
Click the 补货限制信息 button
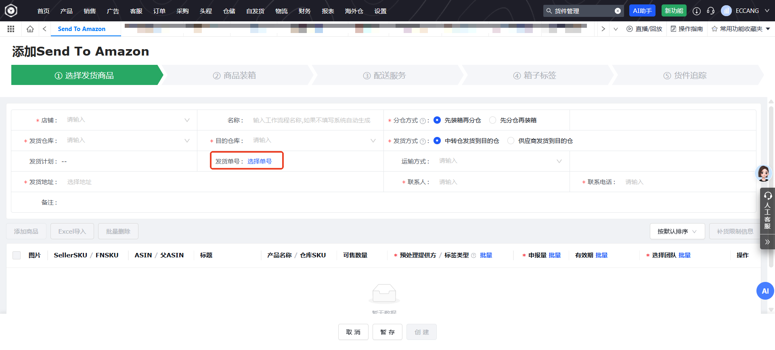tap(735, 231)
